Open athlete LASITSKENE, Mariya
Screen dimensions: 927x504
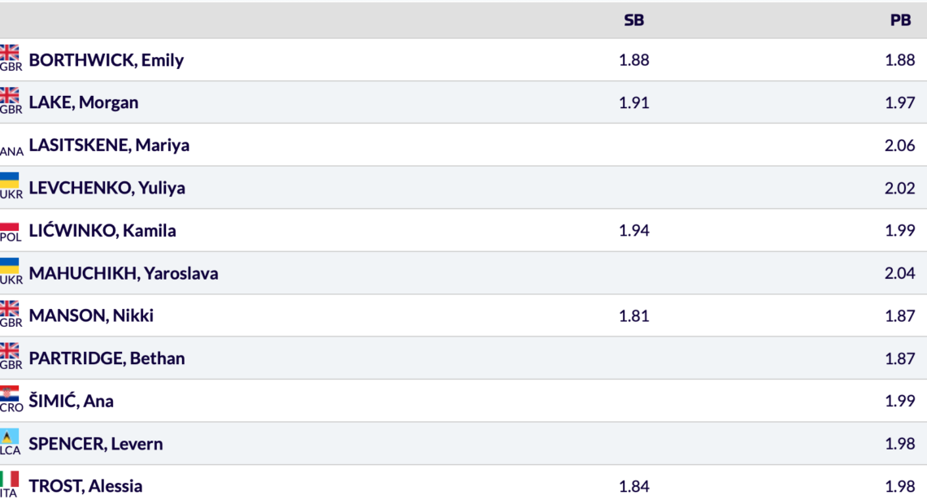pos(109,146)
